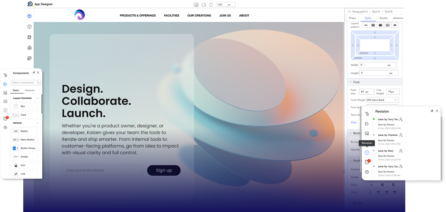
Task: Collapse the General components group
Action: (38, 123)
